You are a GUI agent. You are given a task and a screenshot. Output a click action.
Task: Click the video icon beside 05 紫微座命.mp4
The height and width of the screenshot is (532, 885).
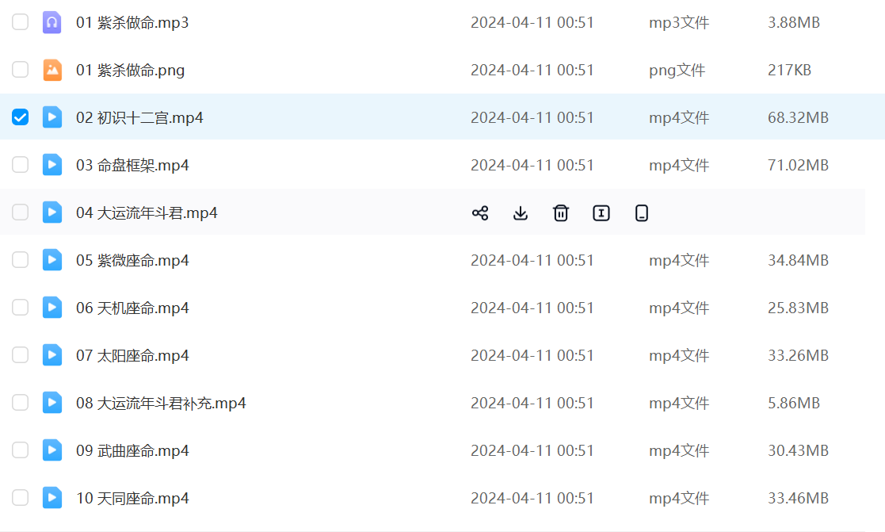(x=51, y=260)
